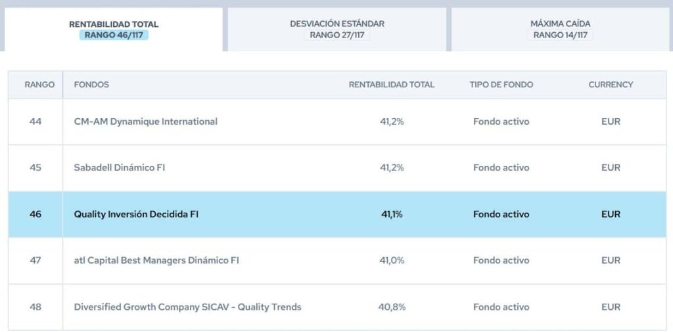
Task: Sort by the Fondos column header
Action: [91, 85]
